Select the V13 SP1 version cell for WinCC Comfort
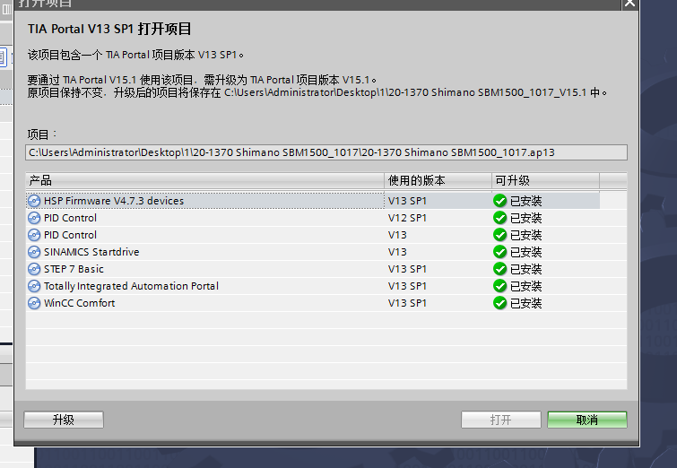This screenshot has height=468, width=677. click(x=407, y=303)
